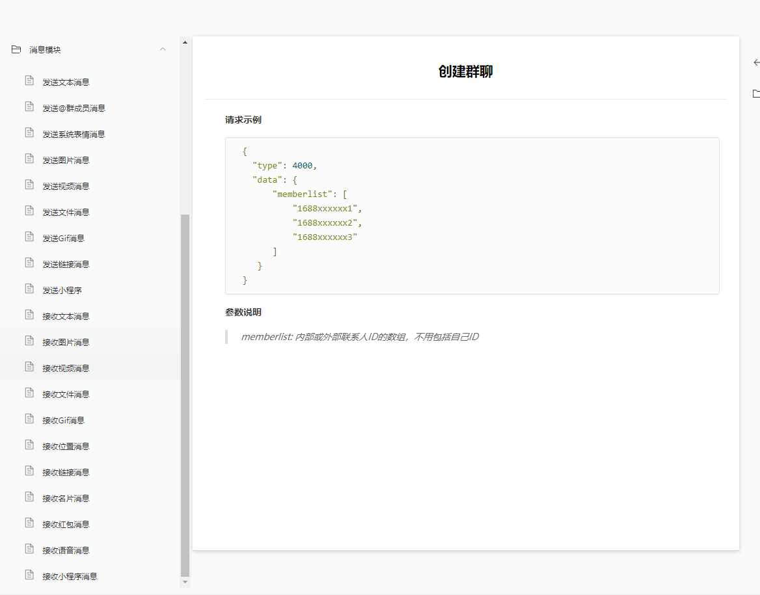
Task: Click the 消息模块 folder icon
Action: pyautogui.click(x=16, y=49)
